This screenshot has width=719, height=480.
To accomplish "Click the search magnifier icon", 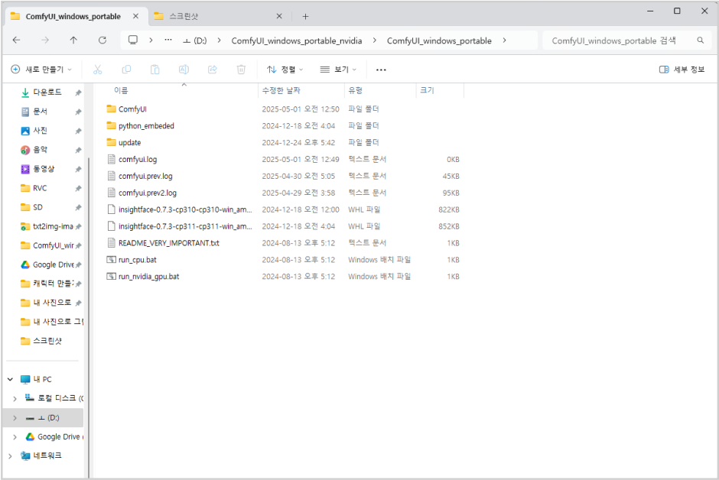I will (700, 41).
